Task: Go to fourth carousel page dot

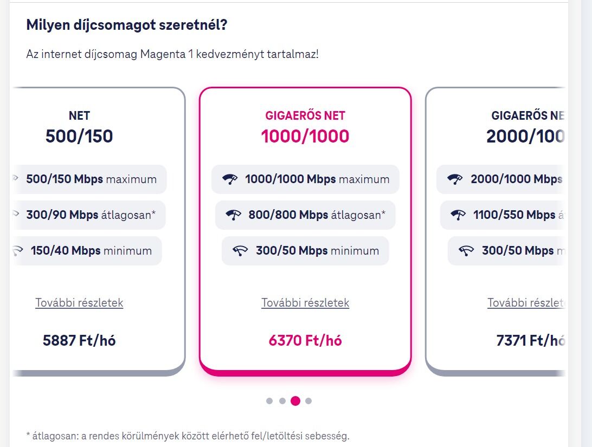Action: point(308,401)
